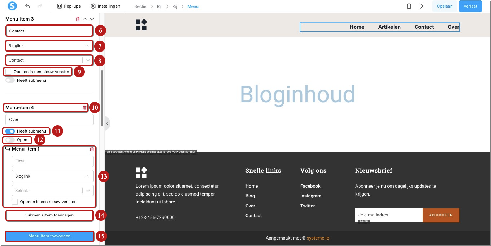This screenshot has width=491, height=246.
Task: Click the Systeme.io S logo
Action: [12, 6]
